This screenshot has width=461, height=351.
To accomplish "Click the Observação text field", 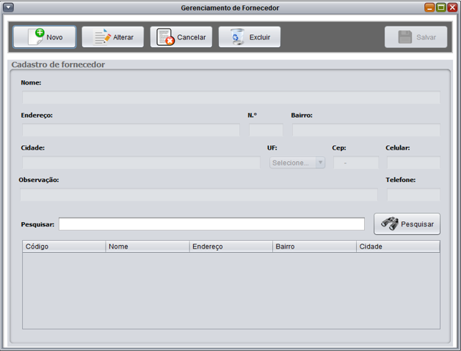I will pyautogui.click(x=198, y=195).
